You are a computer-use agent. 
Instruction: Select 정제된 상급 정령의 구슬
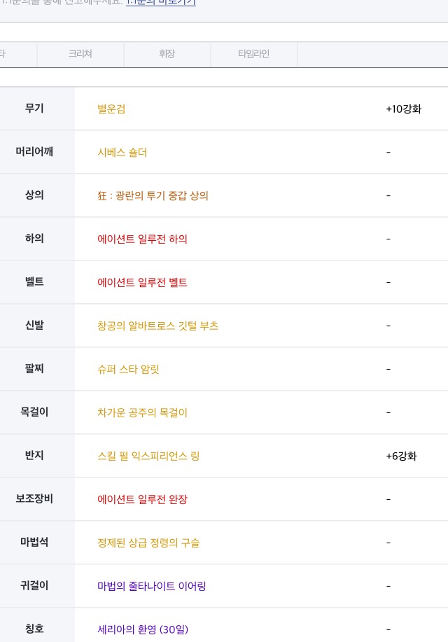tap(148, 543)
